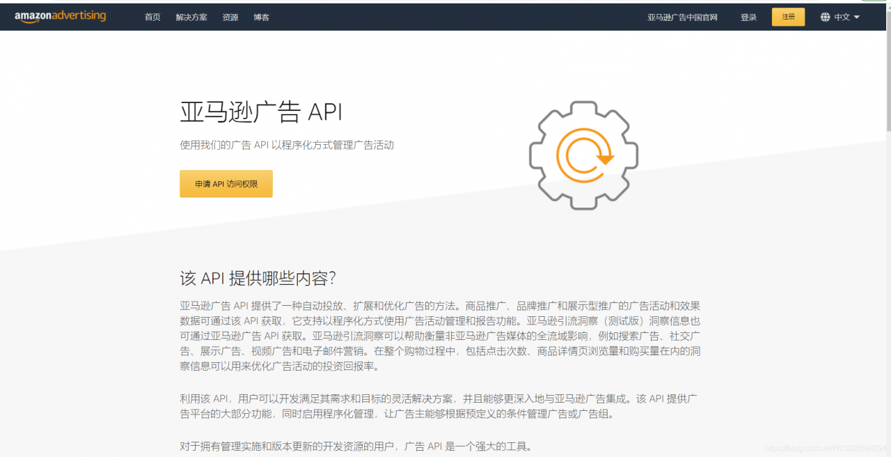The image size is (891, 457).
Task: Go to 首页 in the navigation bar
Action: click(152, 17)
